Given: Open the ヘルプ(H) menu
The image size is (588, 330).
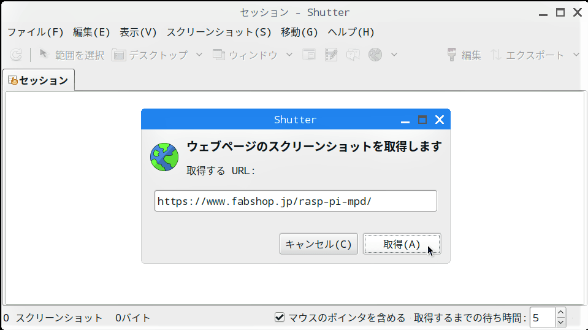Looking at the screenshot, I should (x=351, y=33).
